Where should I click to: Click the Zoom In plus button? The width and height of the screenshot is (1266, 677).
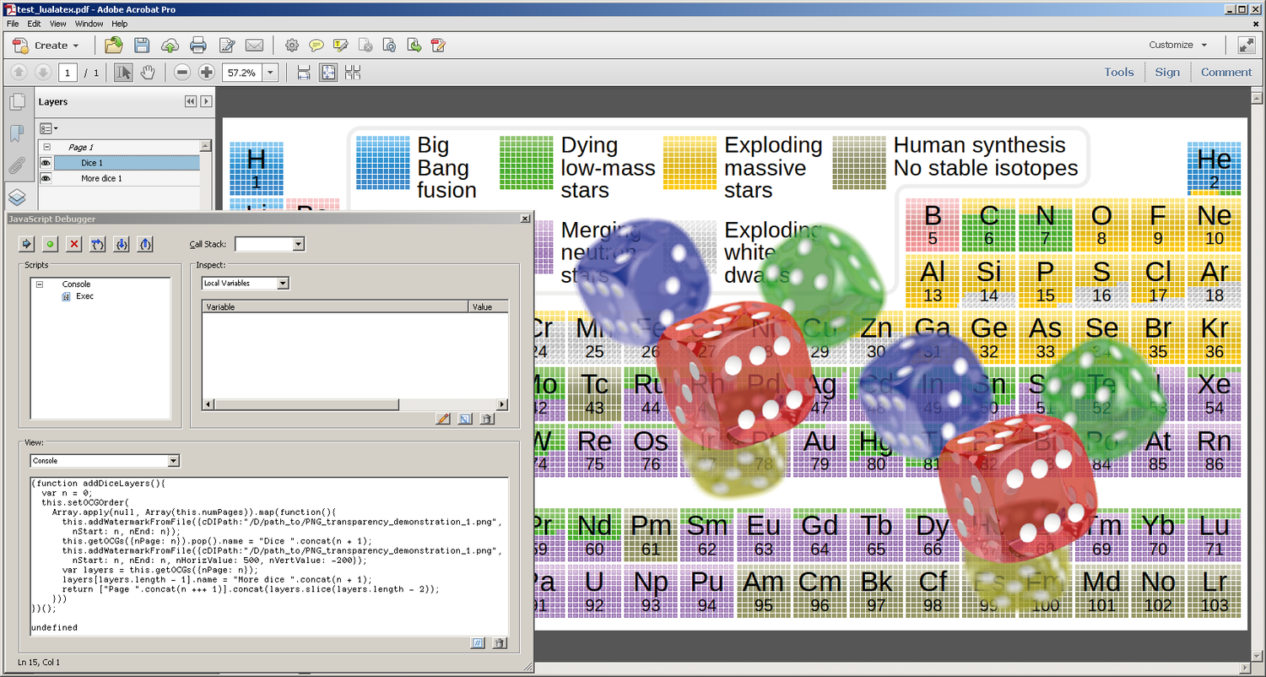[x=206, y=73]
